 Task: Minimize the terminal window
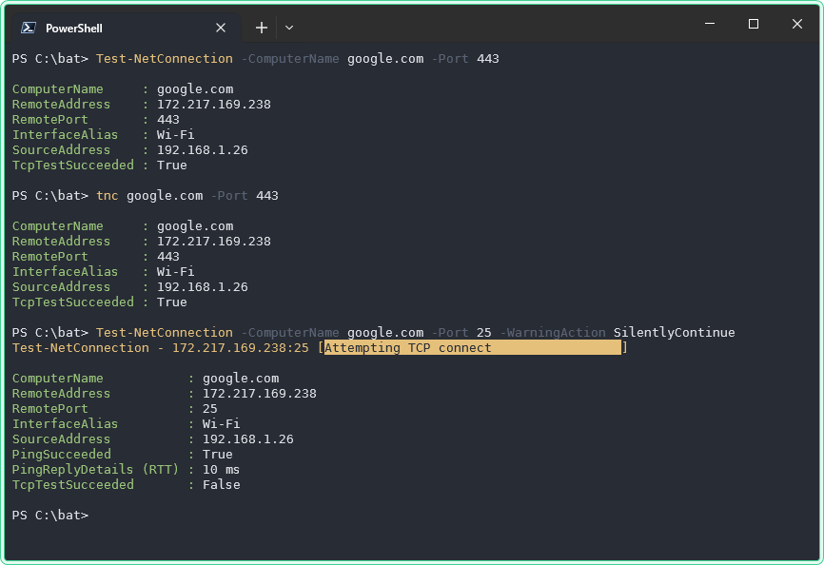pyautogui.click(x=710, y=24)
